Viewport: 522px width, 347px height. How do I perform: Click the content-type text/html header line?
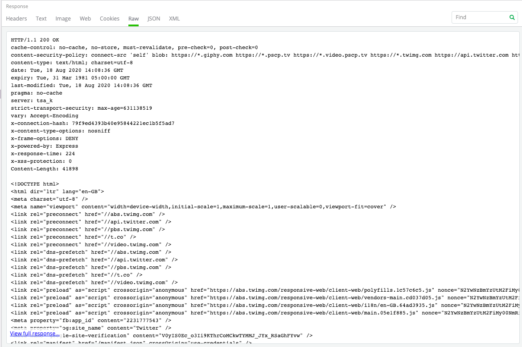coord(72,62)
